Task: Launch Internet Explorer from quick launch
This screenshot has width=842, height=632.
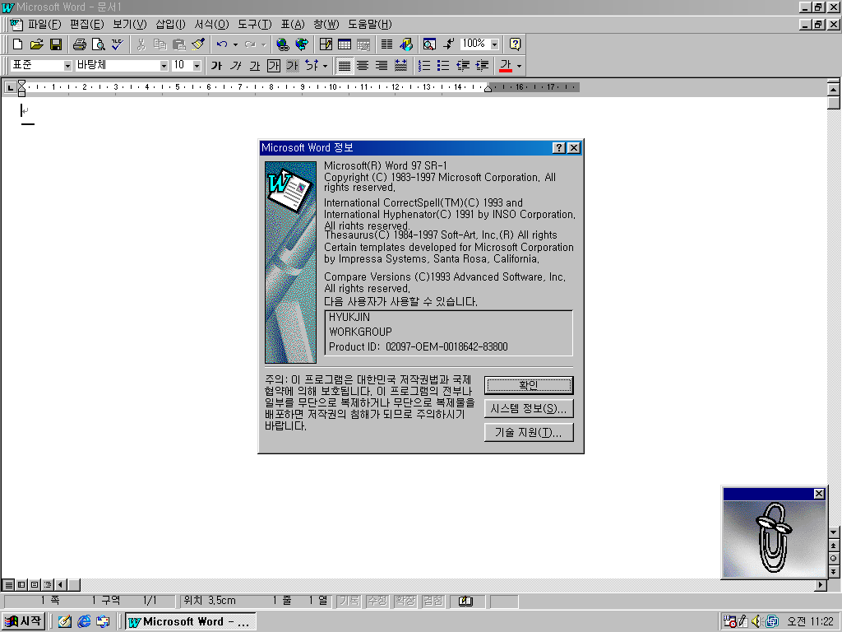Action: (x=84, y=621)
